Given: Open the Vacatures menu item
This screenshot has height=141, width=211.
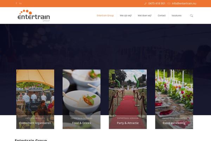Looking at the screenshot, I should point(177,16).
